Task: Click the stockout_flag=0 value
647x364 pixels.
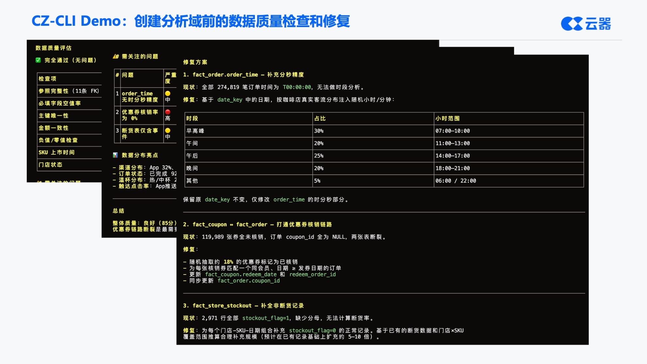Action: click(x=312, y=331)
